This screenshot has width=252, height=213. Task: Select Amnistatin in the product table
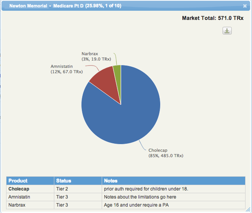point(19,197)
